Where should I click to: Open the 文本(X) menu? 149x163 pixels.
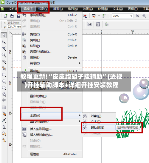(118, 9)
